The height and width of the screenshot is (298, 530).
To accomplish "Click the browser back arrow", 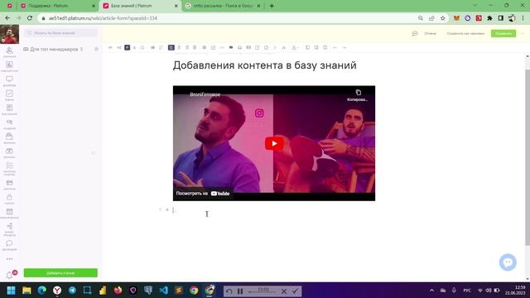I will 7,18.
